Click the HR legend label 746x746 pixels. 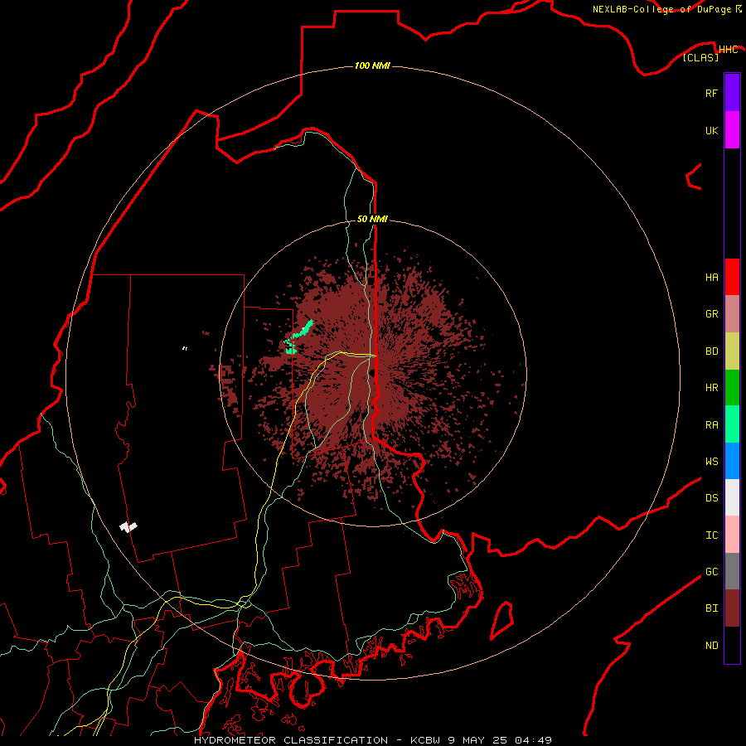click(x=711, y=388)
